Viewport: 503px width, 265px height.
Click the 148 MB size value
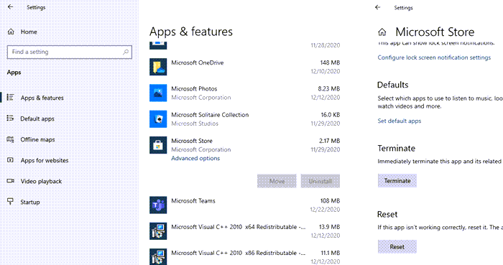point(330,62)
